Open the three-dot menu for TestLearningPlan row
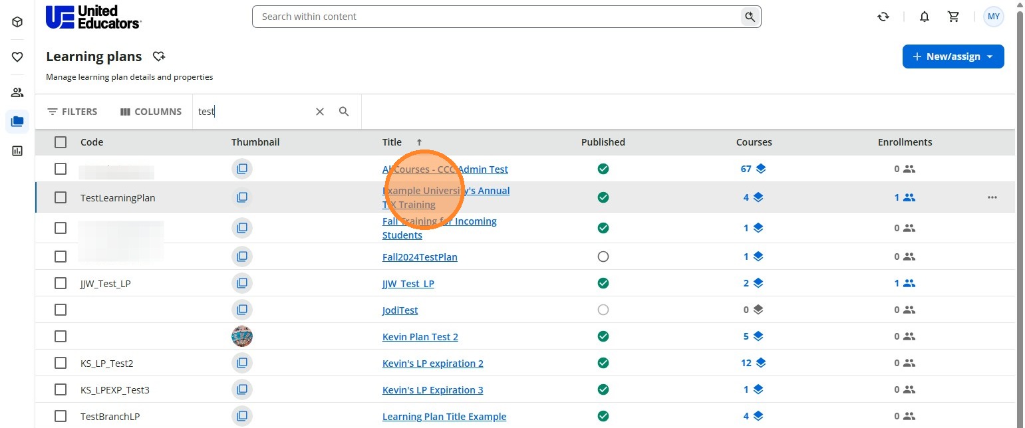 [992, 197]
